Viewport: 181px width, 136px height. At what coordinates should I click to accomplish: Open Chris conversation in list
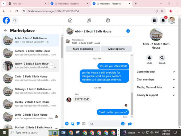click(x=30, y=78)
